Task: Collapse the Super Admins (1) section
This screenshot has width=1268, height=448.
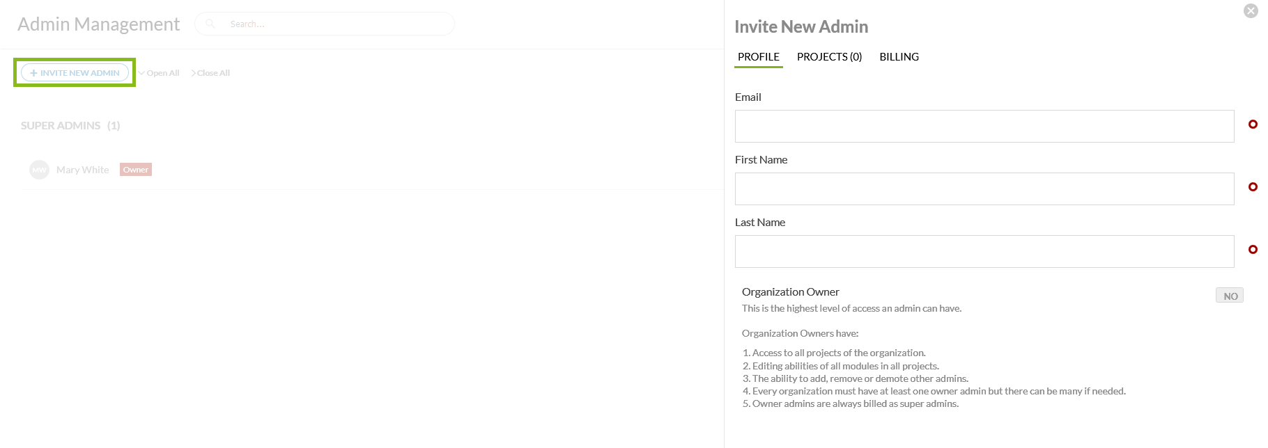Action: [70, 126]
